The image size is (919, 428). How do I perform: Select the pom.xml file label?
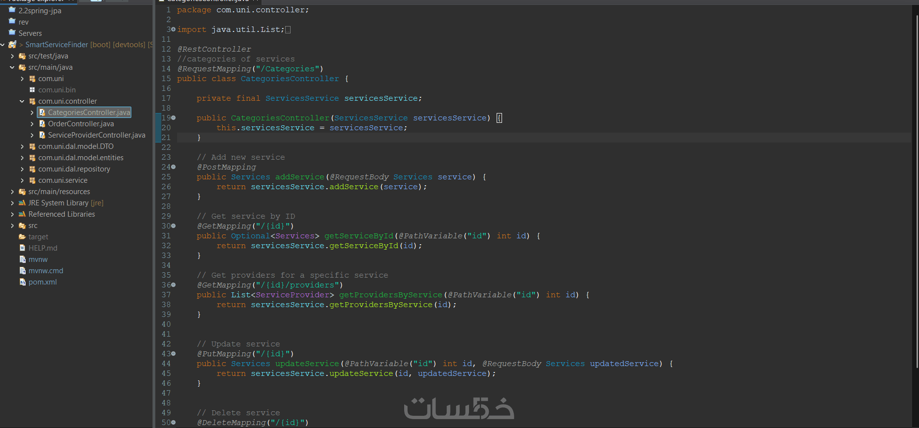point(42,282)
